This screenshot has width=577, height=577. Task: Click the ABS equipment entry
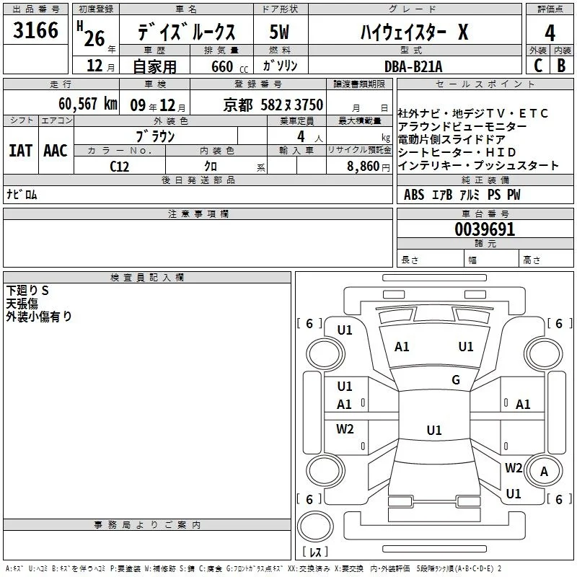pyautogui.click(x=413, y=195)
